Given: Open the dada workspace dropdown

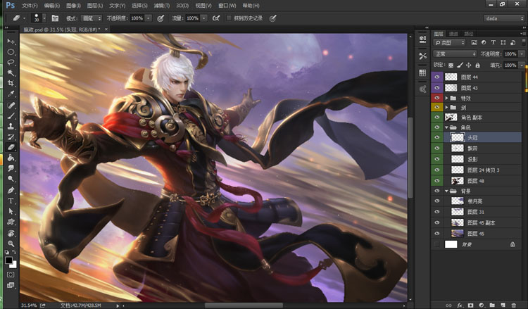Looking at the screenshot, I should [x=504, y=18].
